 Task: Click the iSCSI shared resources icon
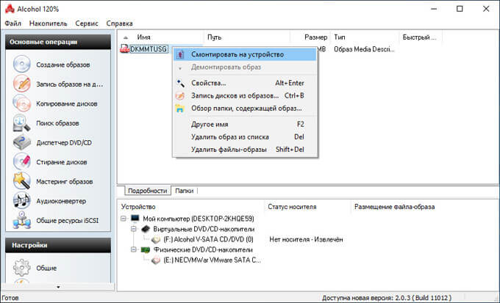pos(21,220)
